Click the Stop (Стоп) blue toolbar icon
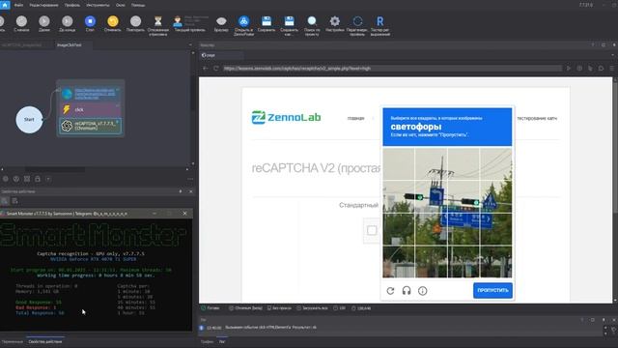The height and width of the screenshot is (348, 618). [x=90, y=21]
